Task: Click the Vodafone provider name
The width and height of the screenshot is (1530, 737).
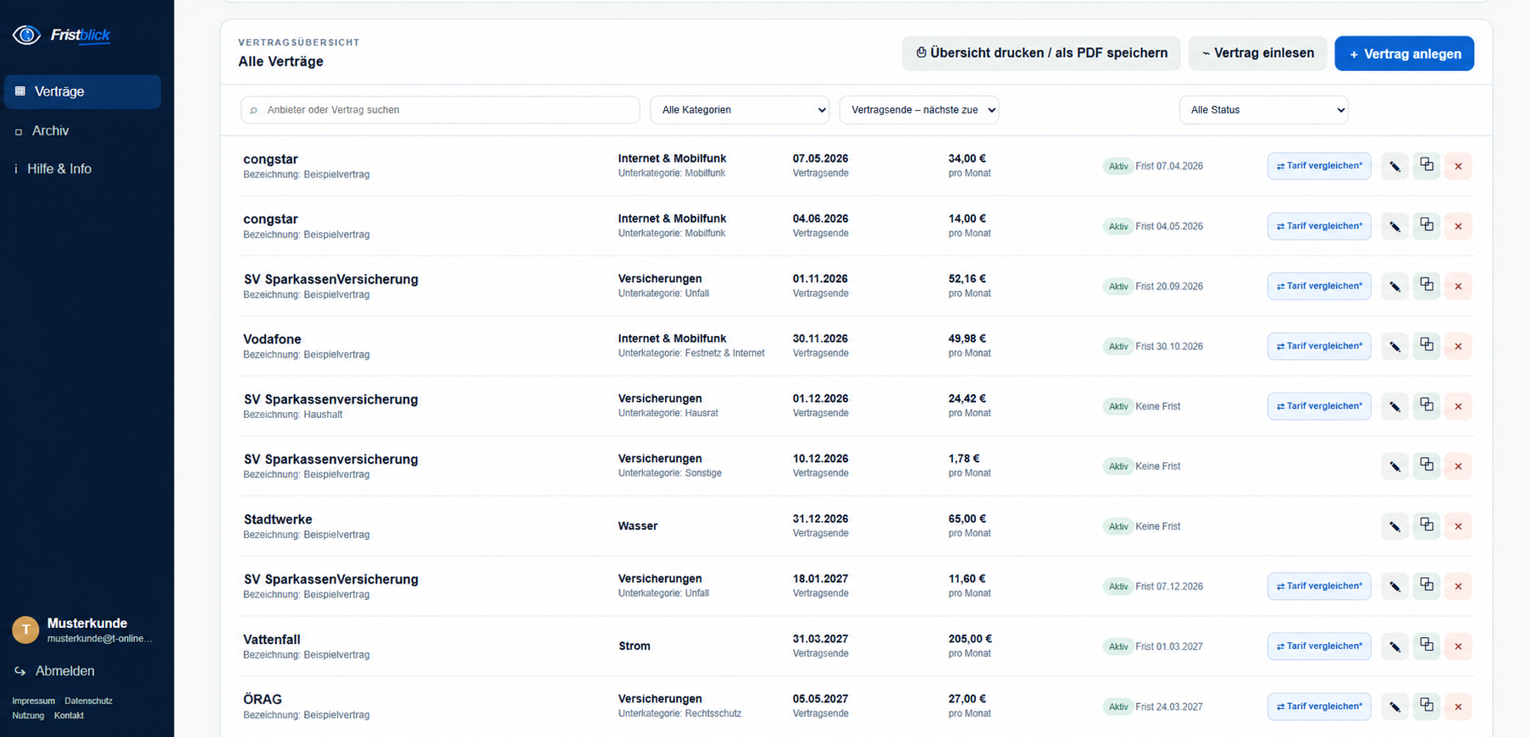Action: point(272,339)
